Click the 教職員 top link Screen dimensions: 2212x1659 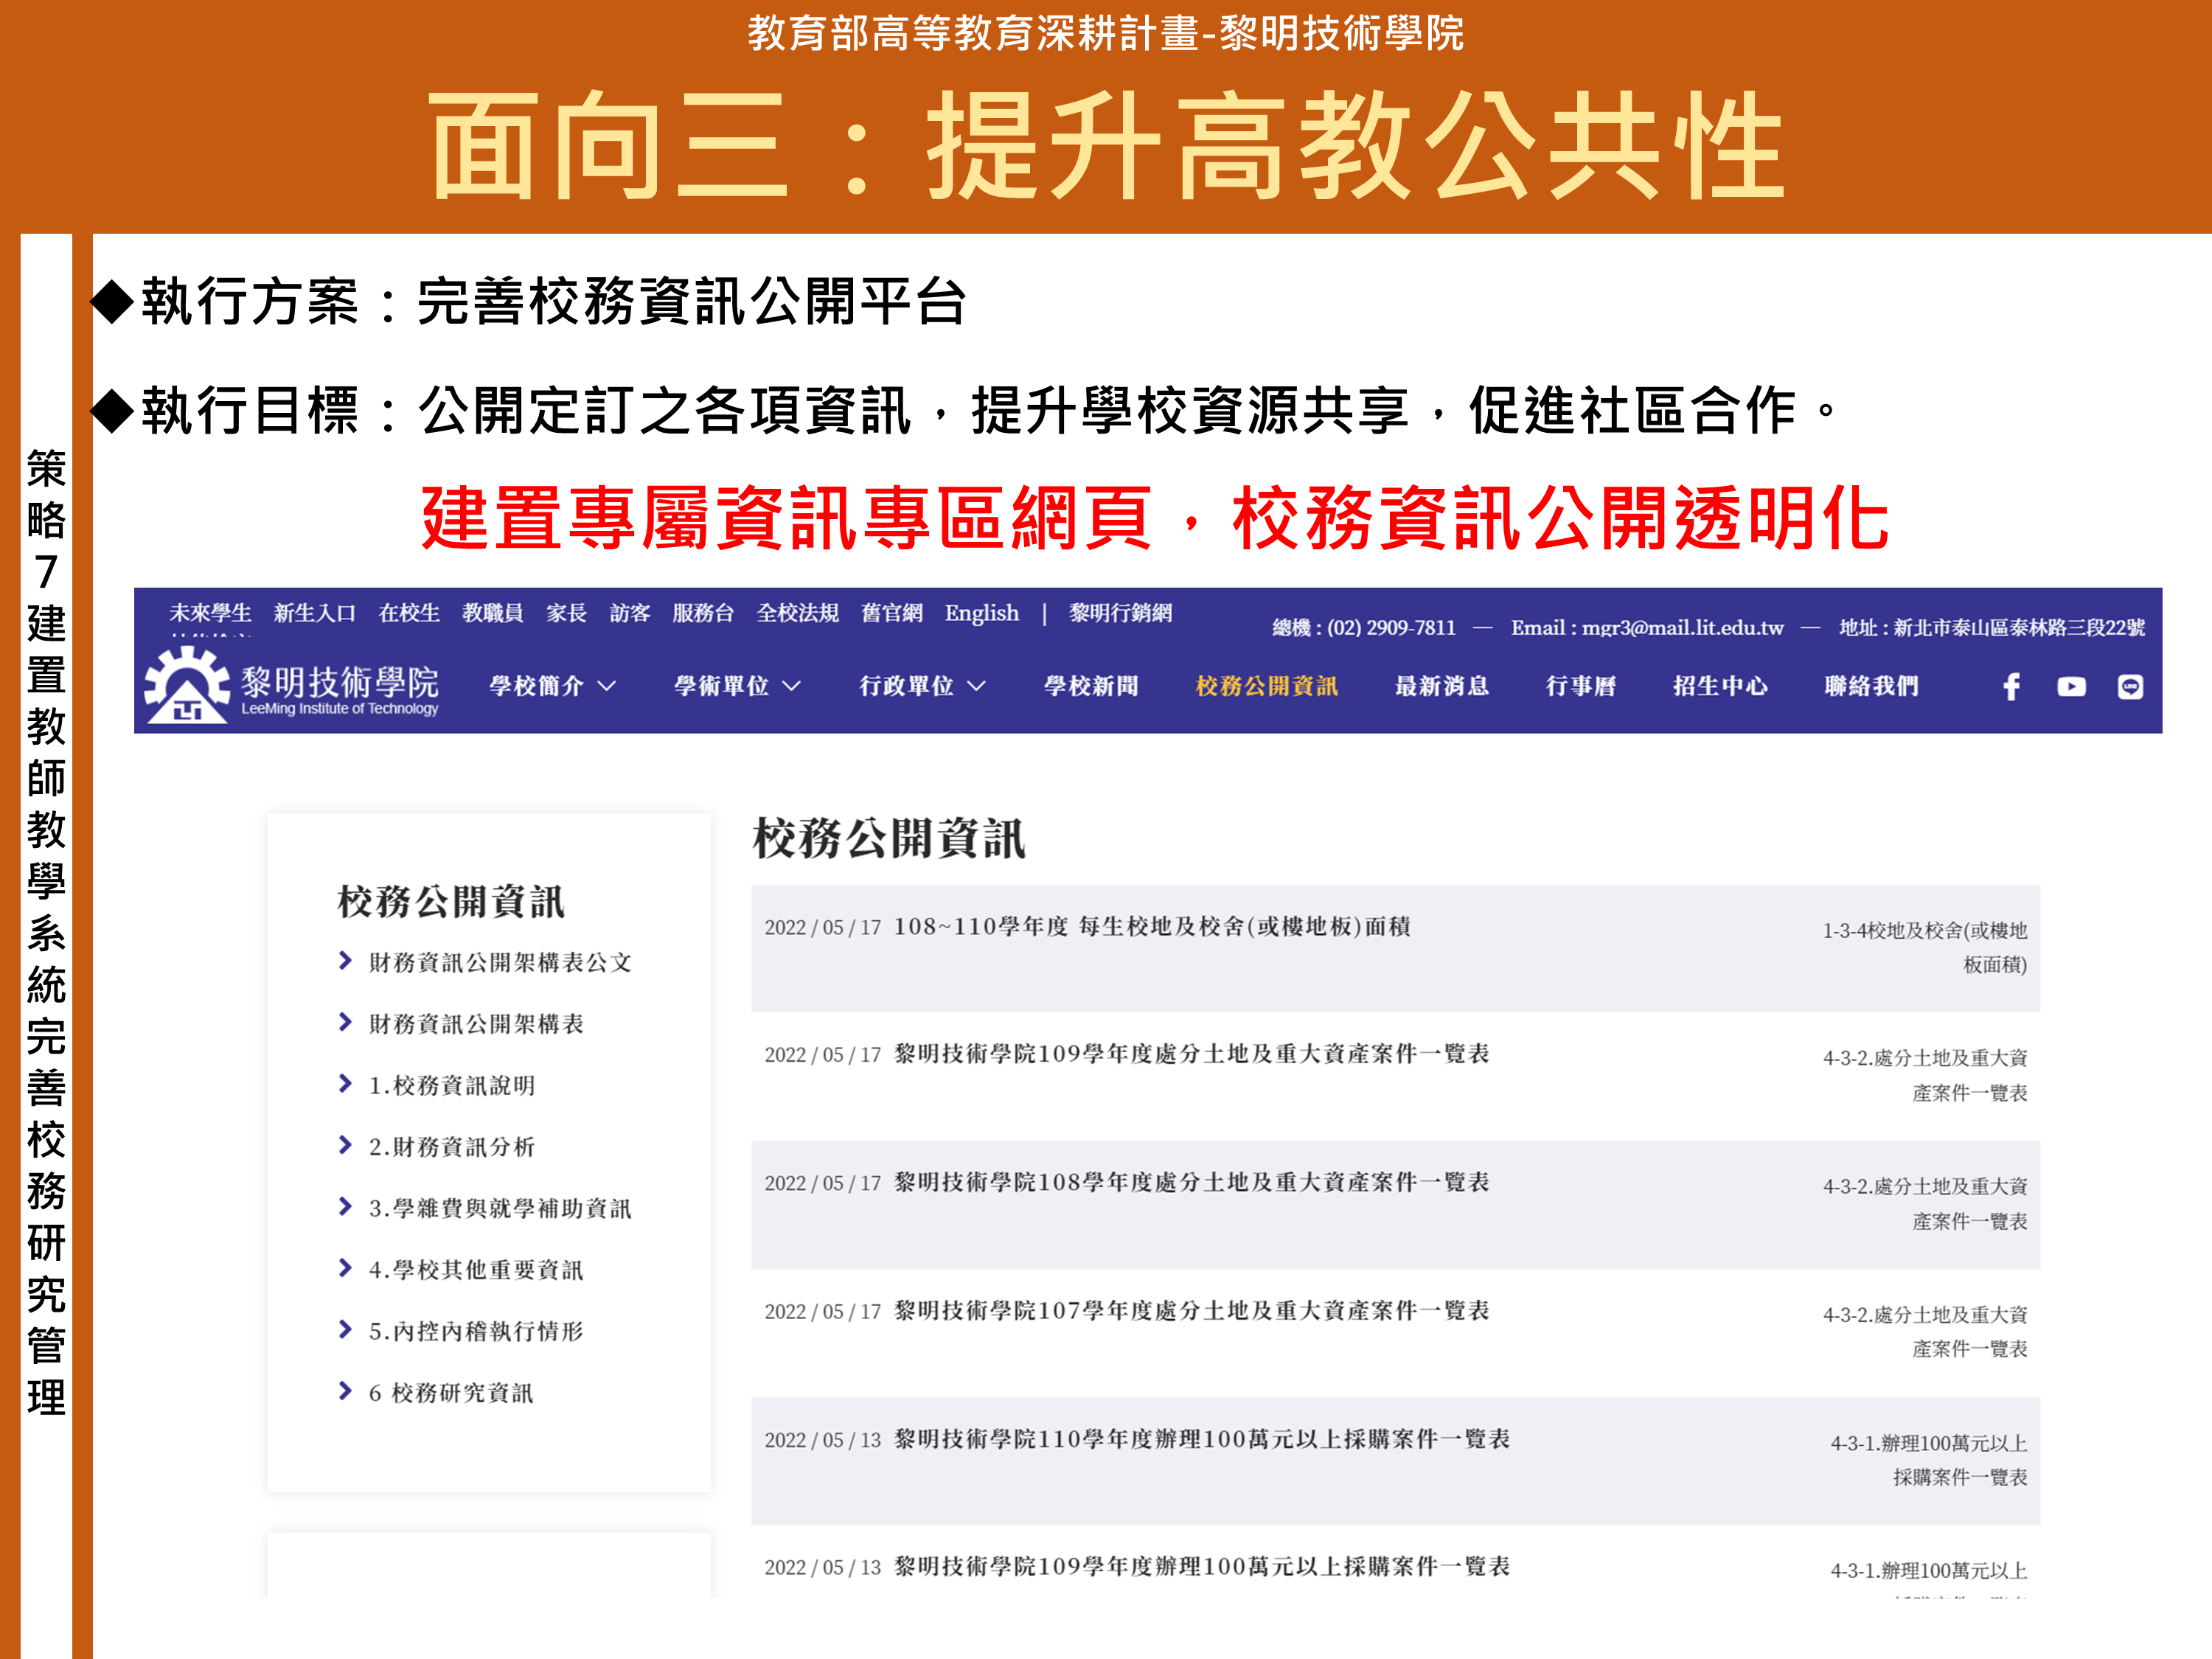pyautogui.click(x=493, y=613)
